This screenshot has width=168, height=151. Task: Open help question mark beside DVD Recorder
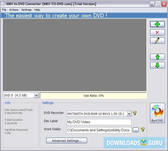click(x=135, y=113)
